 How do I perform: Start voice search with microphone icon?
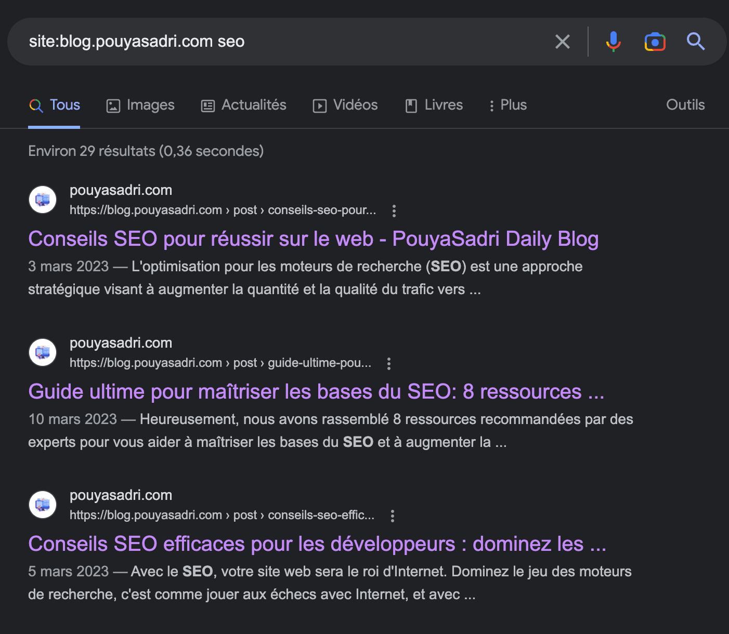[x=614, y=42]
